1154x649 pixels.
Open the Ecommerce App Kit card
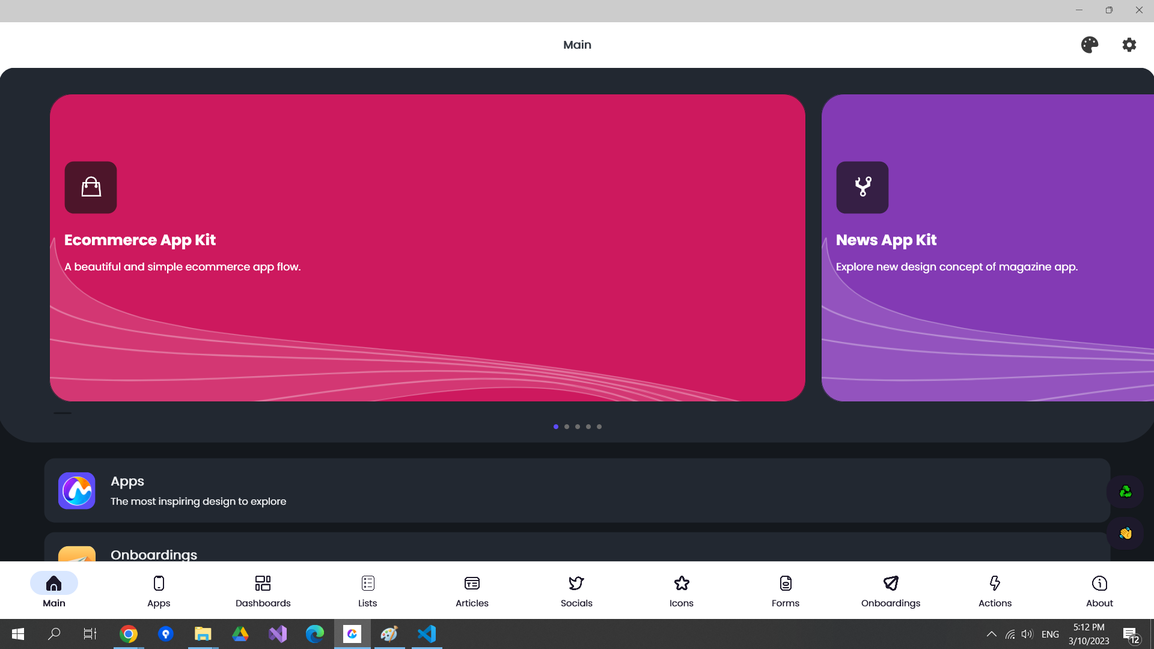(x=427, y=312)
